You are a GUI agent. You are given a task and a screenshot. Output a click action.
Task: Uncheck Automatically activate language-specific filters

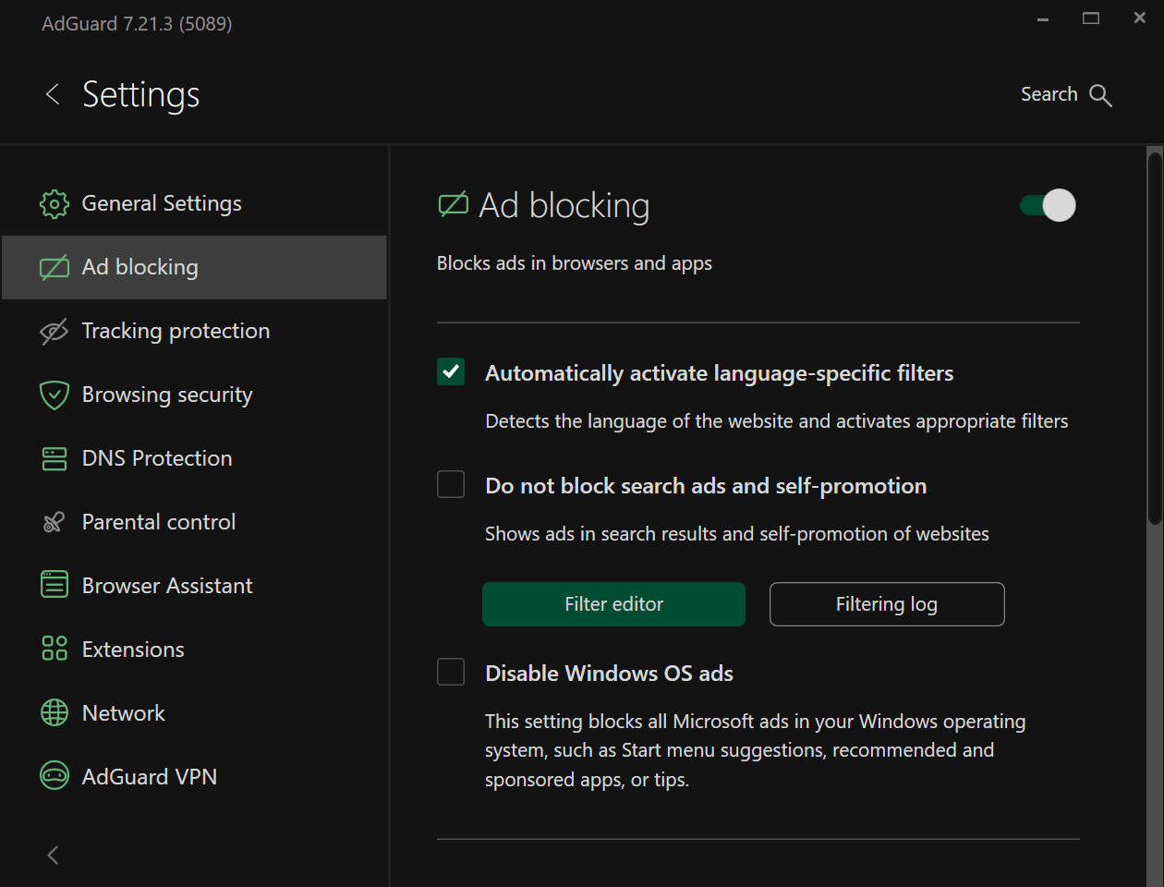[x=451, y=372]
